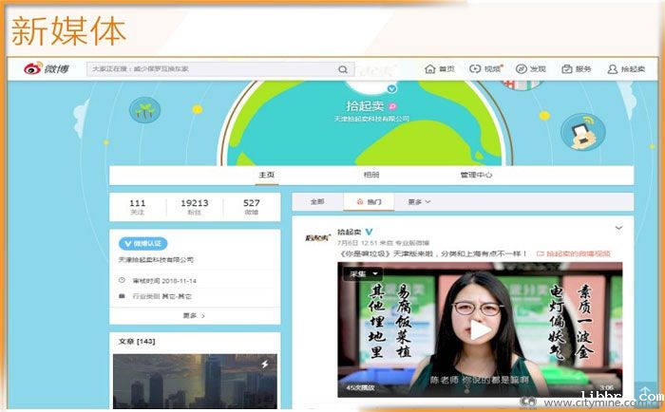Viewport: 665px width, 412px height.
Task: Expand 更多 in the profile info card
Action: (x=194, y=315)
